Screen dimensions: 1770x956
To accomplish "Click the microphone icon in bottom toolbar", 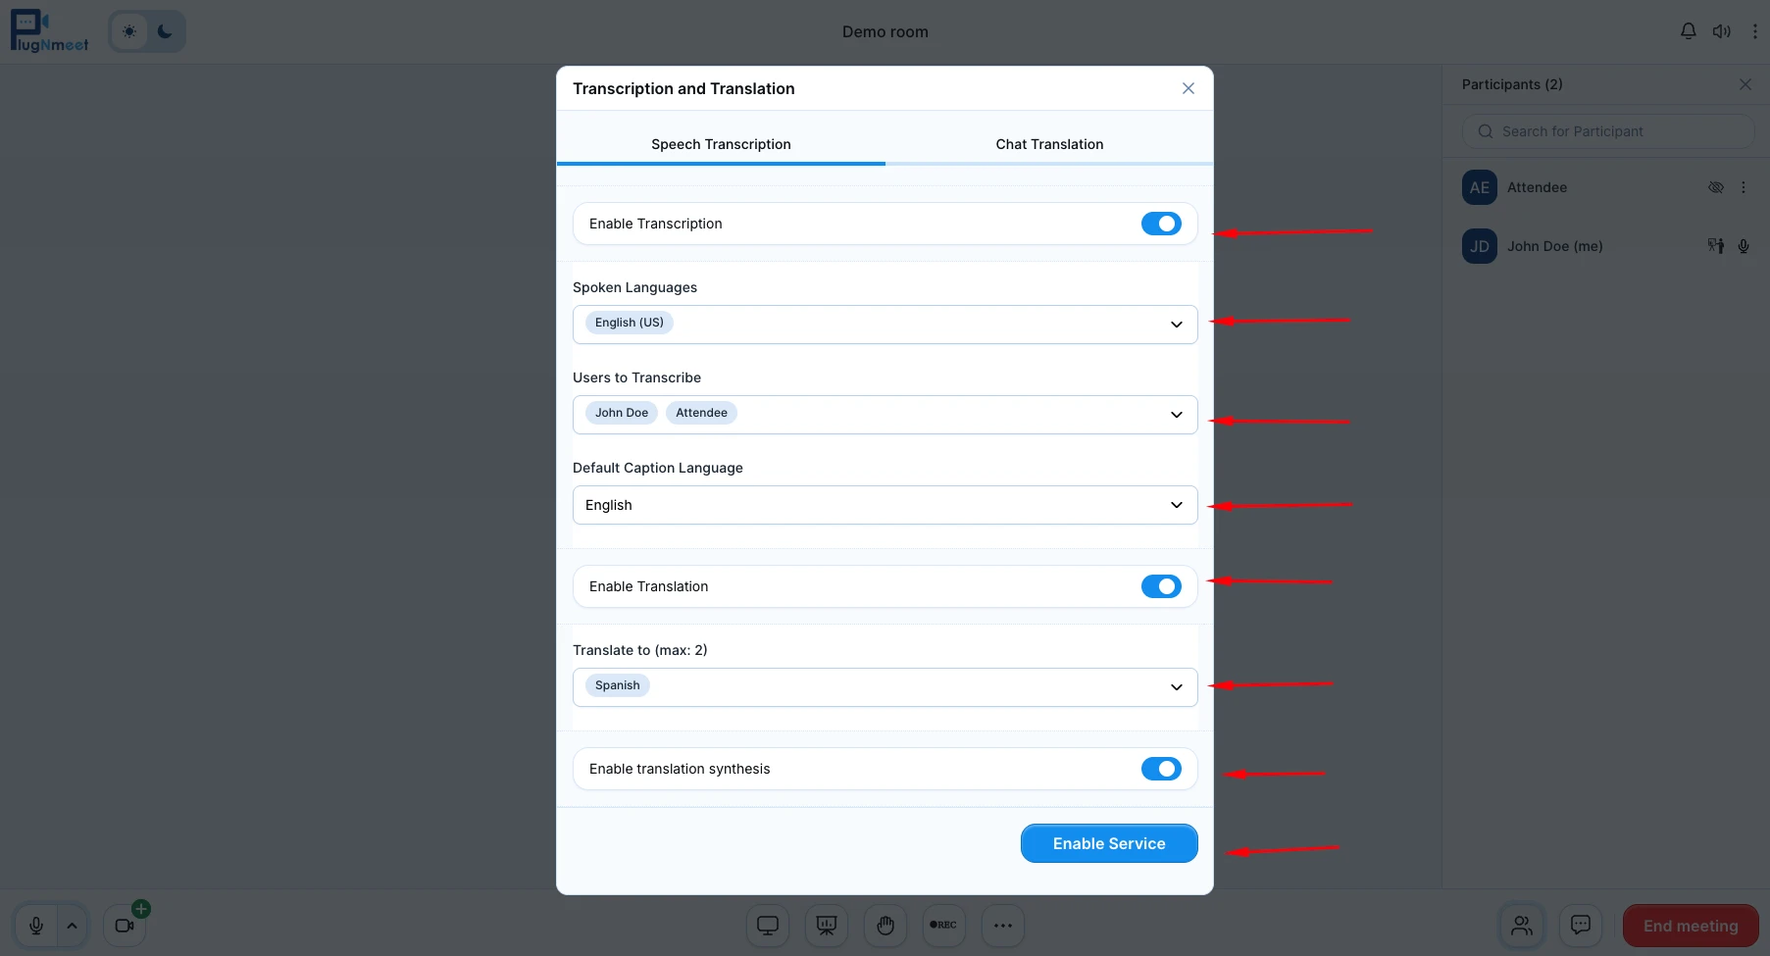I will click(x=36, y=926).
